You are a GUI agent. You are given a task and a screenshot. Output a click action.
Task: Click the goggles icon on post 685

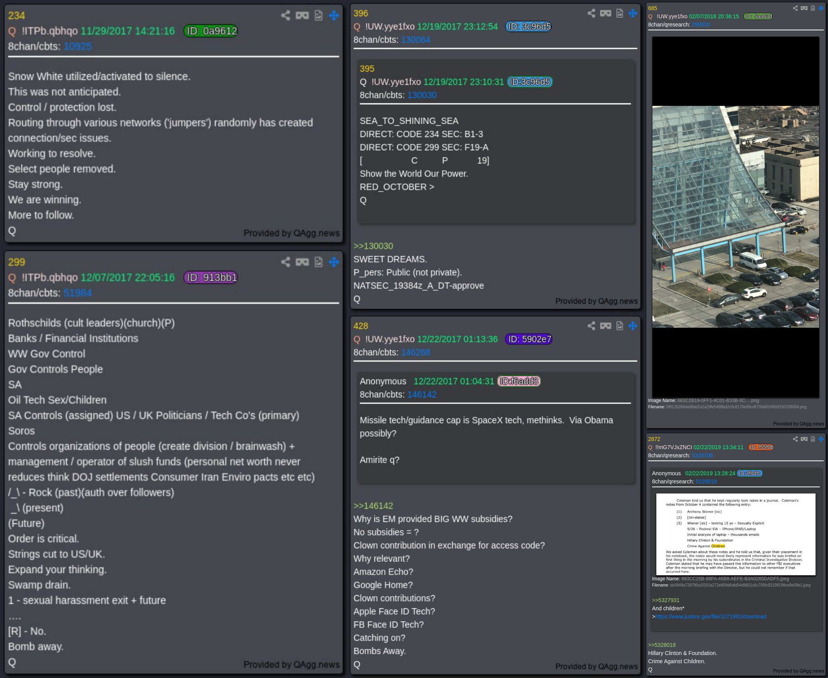click(x=804, y=8)
